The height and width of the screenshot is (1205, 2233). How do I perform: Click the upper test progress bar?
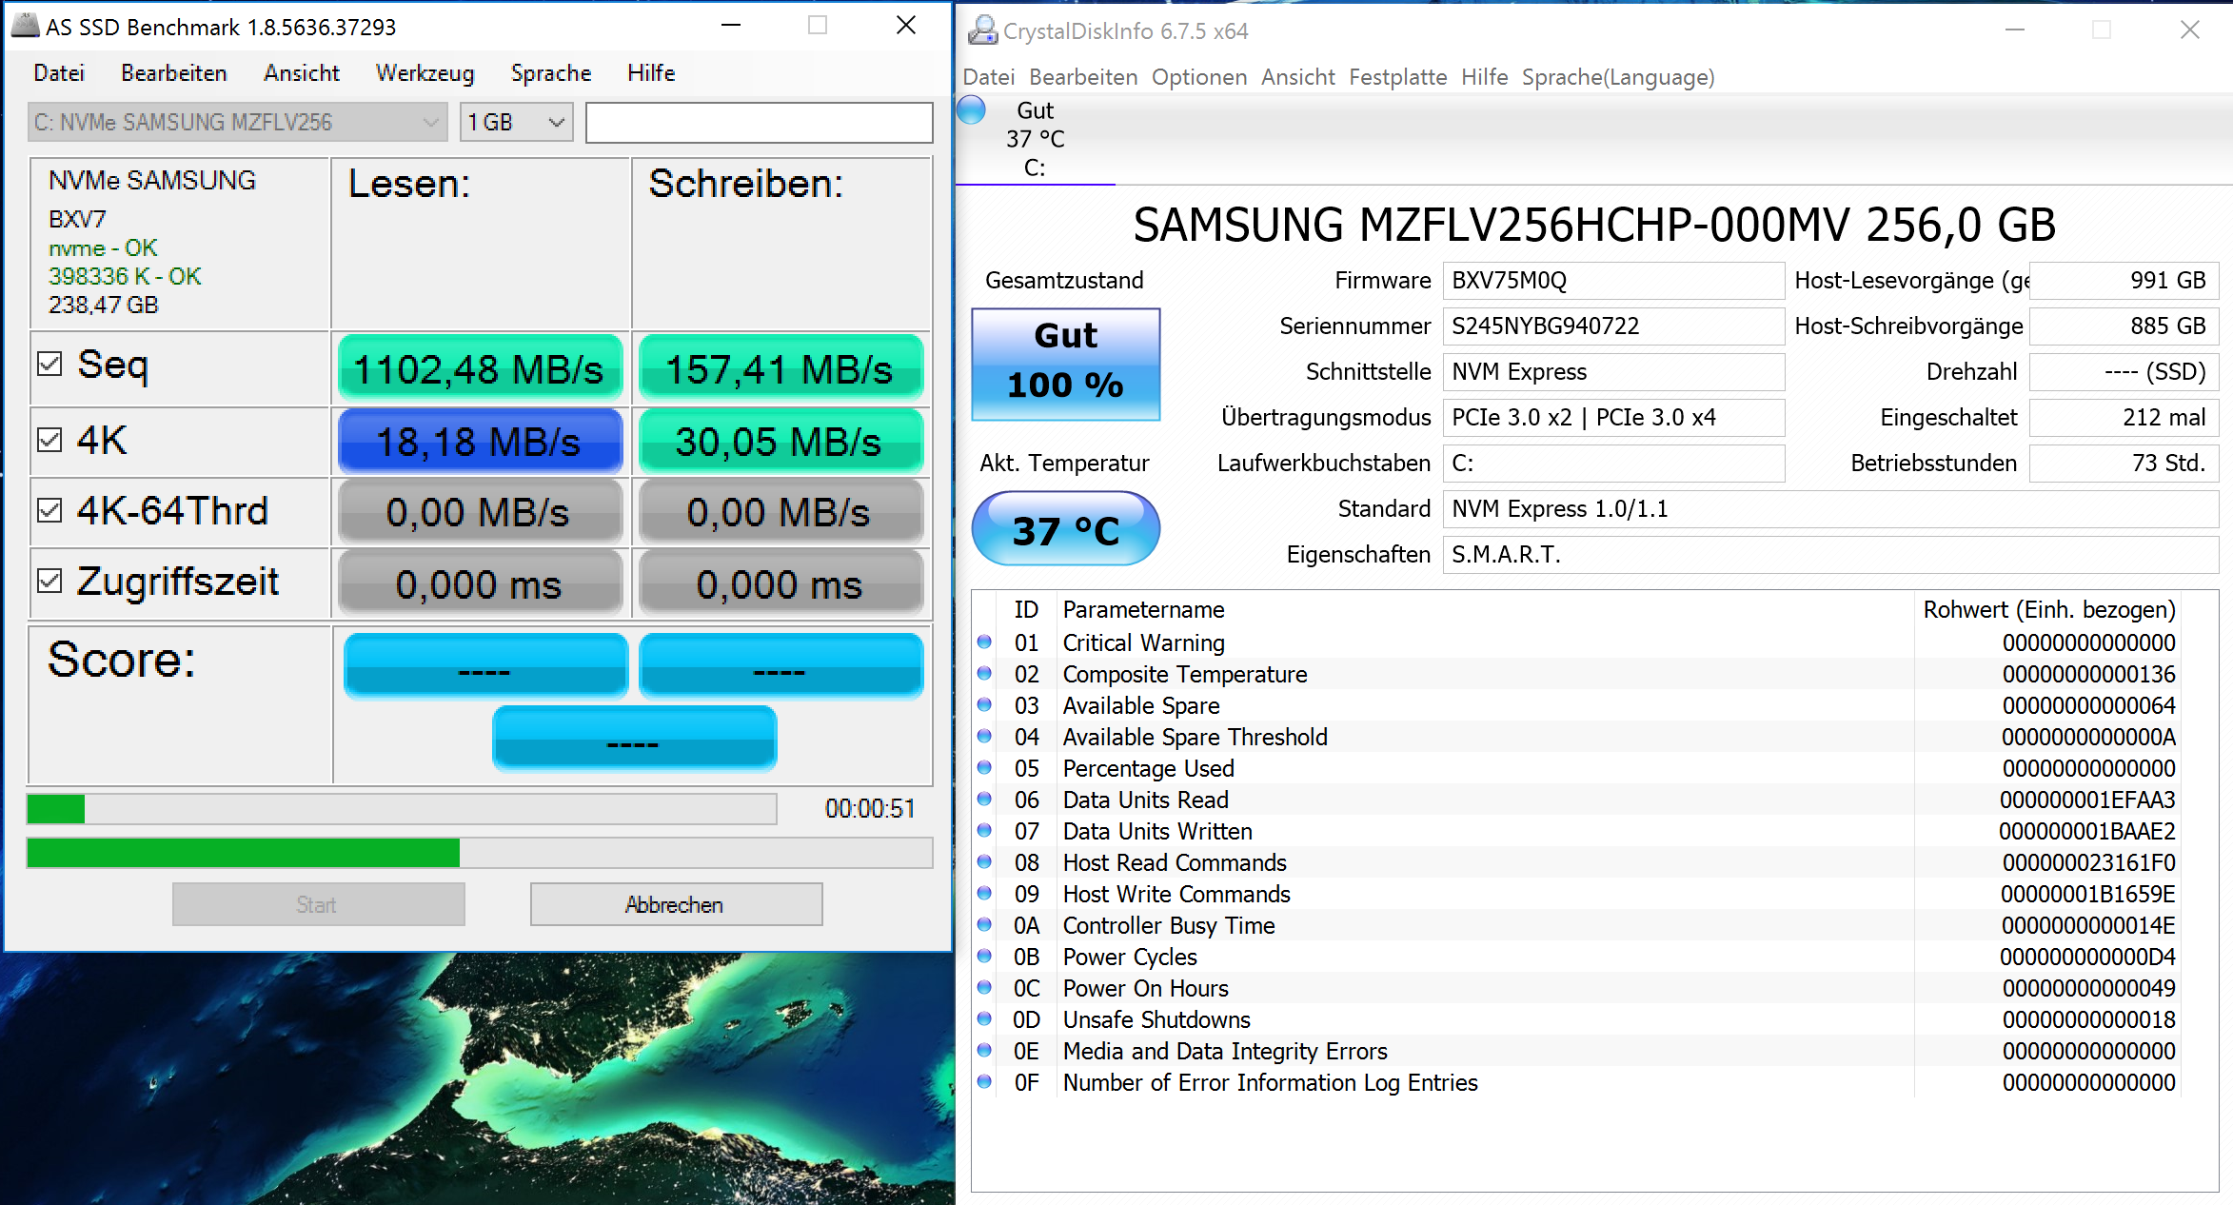coord(402,809)
